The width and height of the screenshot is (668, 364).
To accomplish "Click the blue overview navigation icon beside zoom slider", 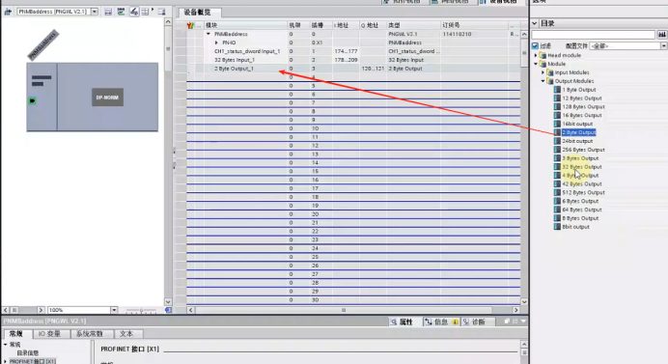I will tap(168, 310).
